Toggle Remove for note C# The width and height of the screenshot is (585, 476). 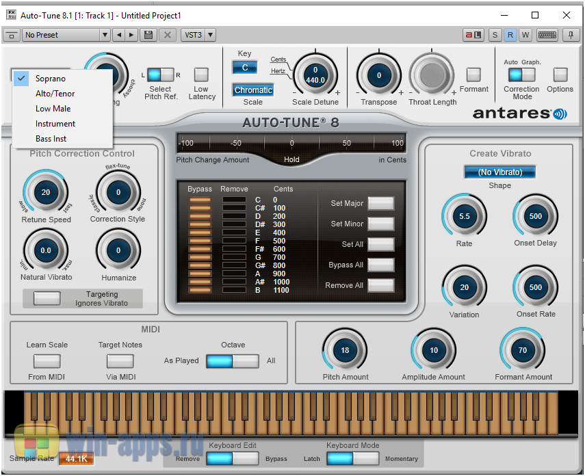tap(234, 208)
